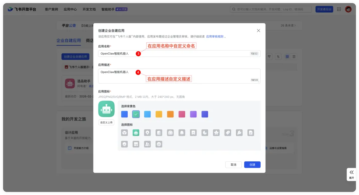359x195 pixels.
Task: Pick the wrench app icon
Action: (x=239, y=133)
